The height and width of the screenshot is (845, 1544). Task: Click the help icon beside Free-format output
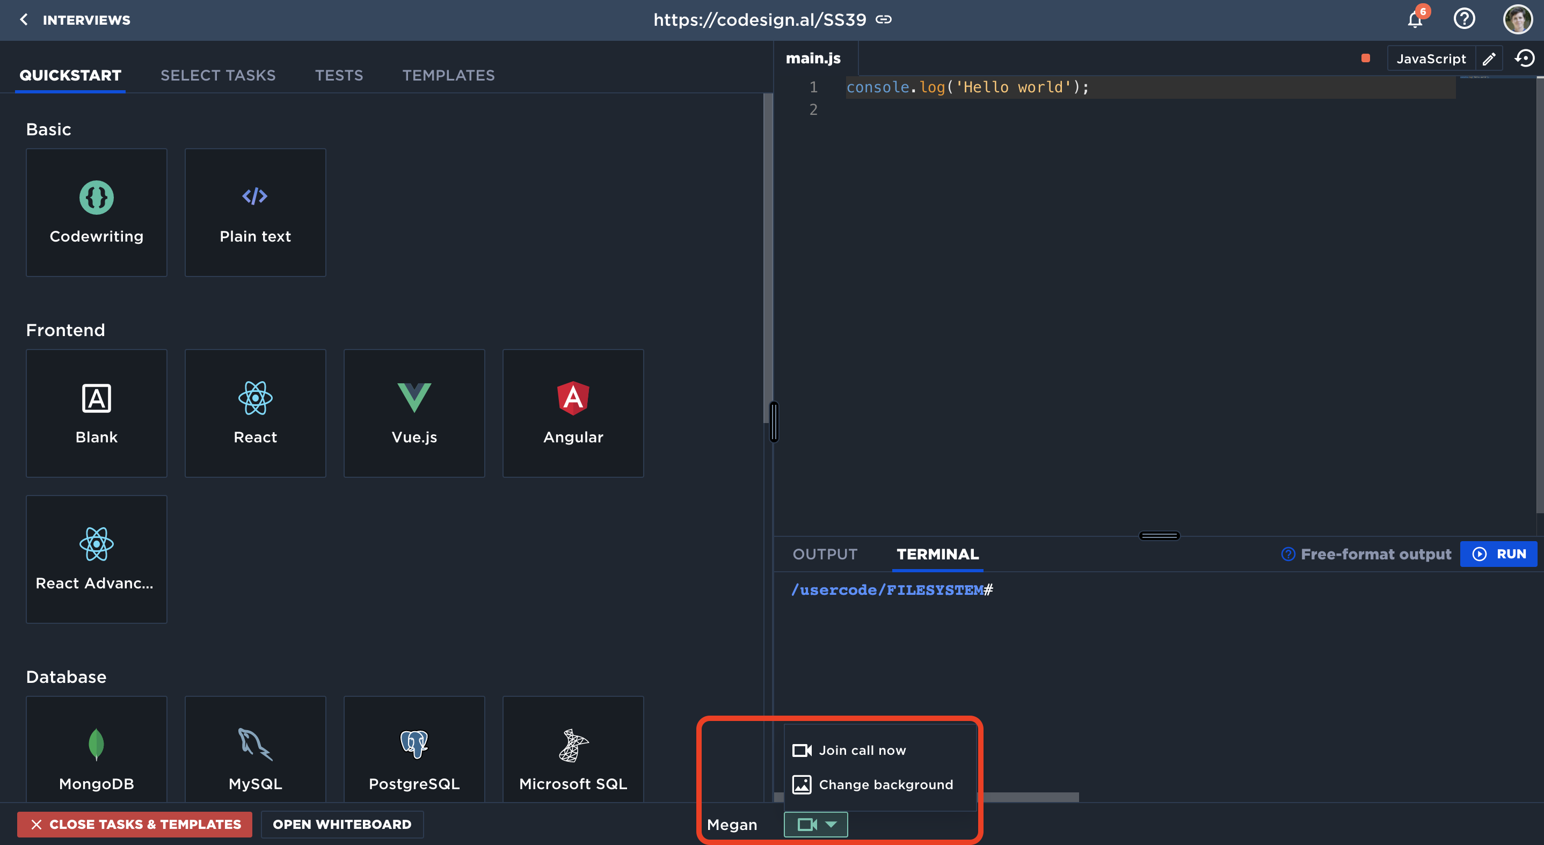[x=1288, y=555]
